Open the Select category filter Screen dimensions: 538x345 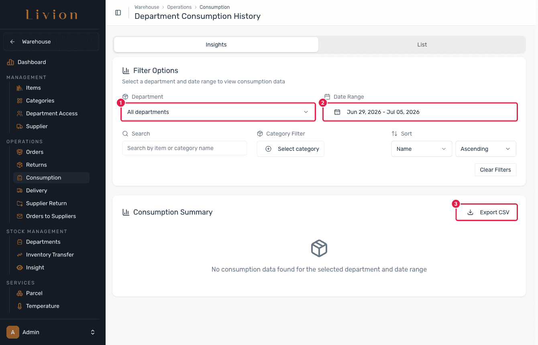(x=291, y=149)
